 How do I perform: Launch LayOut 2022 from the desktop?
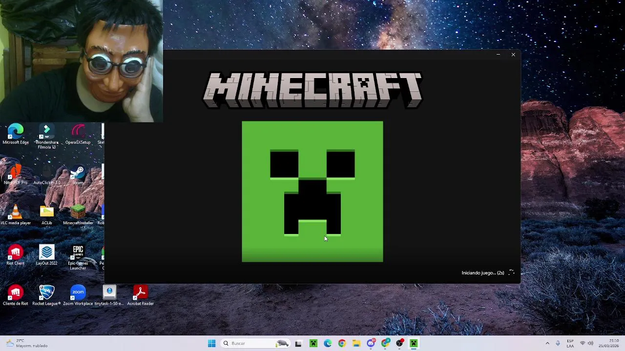47,255
